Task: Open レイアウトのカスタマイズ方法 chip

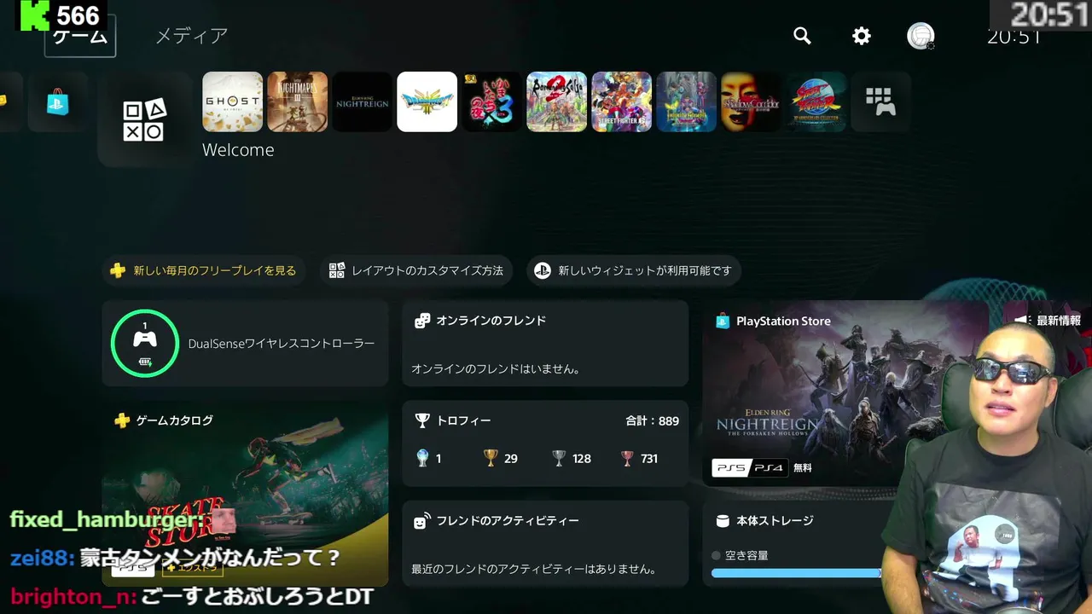Action: [417, 271]
